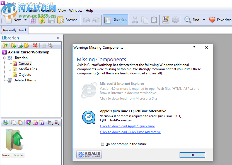Screen dimensions: 232x165
Task: Click the screen capture monitor icon
Action: [x=166, y=20]
